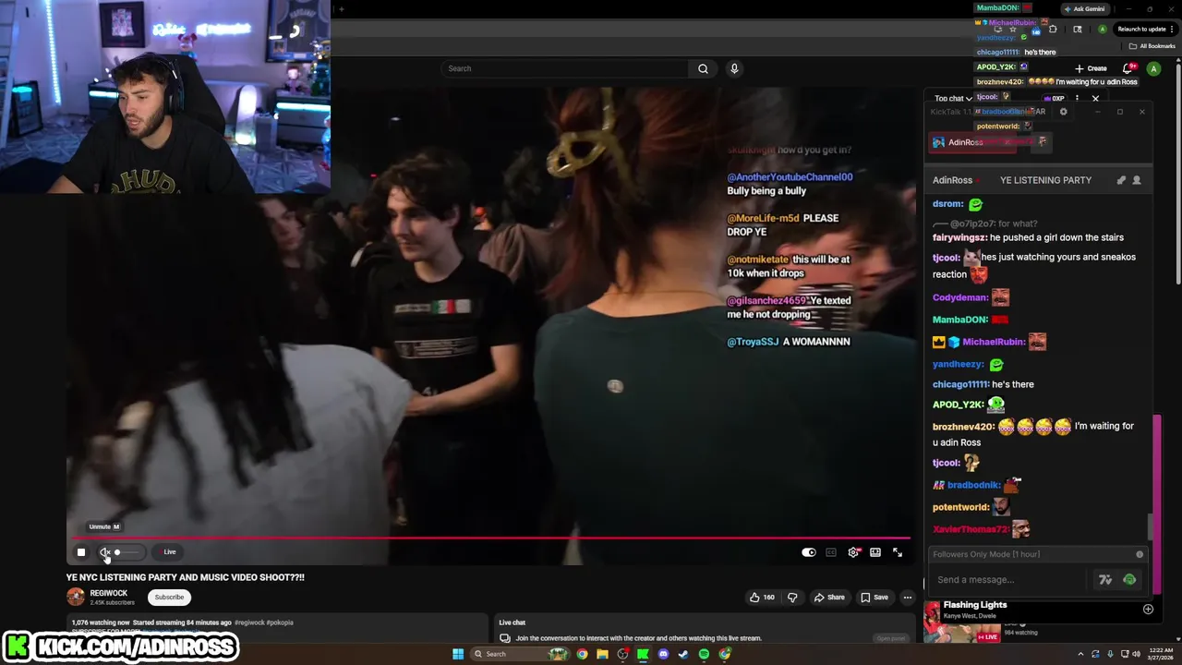Image resolution: width=1182 pixels, height=665 pixels.
Task: Open the user icon in KickTalk header
Action: [1137, 180]
